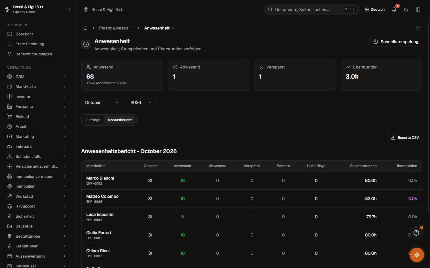Screen dimensions: 430x268
Task: Open the October month dropdown
Action: click(102, 102)
